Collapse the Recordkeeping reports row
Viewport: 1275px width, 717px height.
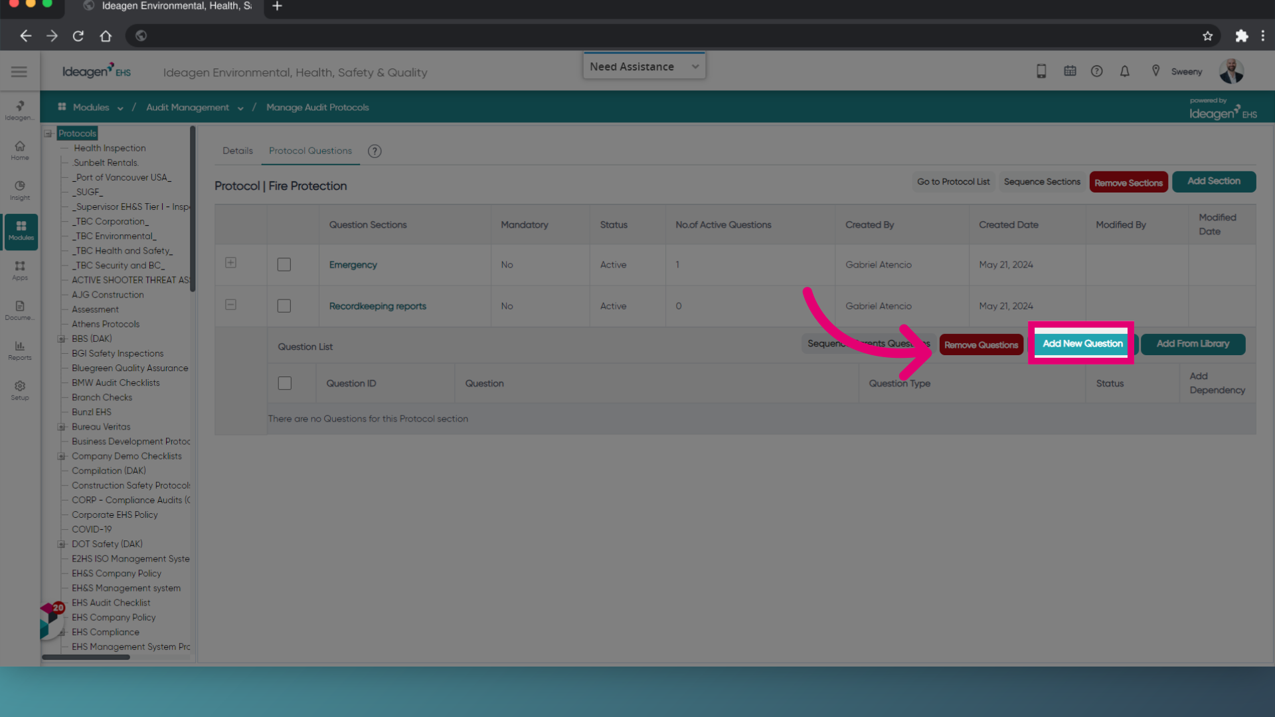[230, 305]
